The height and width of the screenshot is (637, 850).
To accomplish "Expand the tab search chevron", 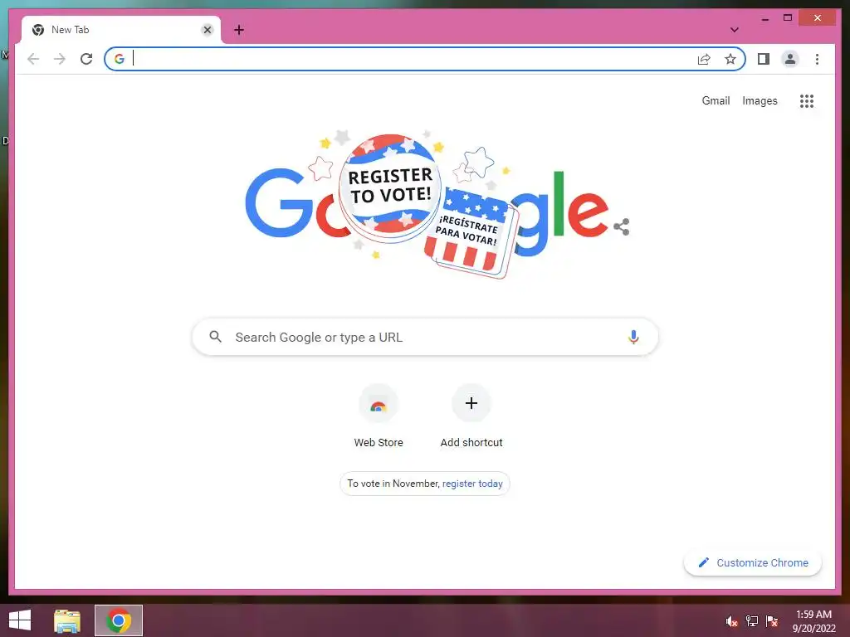I will point(734,30).
